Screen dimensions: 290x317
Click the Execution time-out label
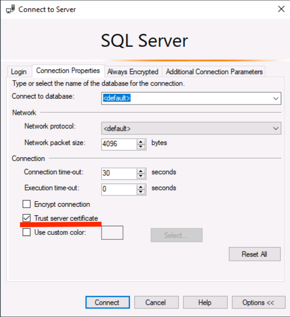click(52, 188)
